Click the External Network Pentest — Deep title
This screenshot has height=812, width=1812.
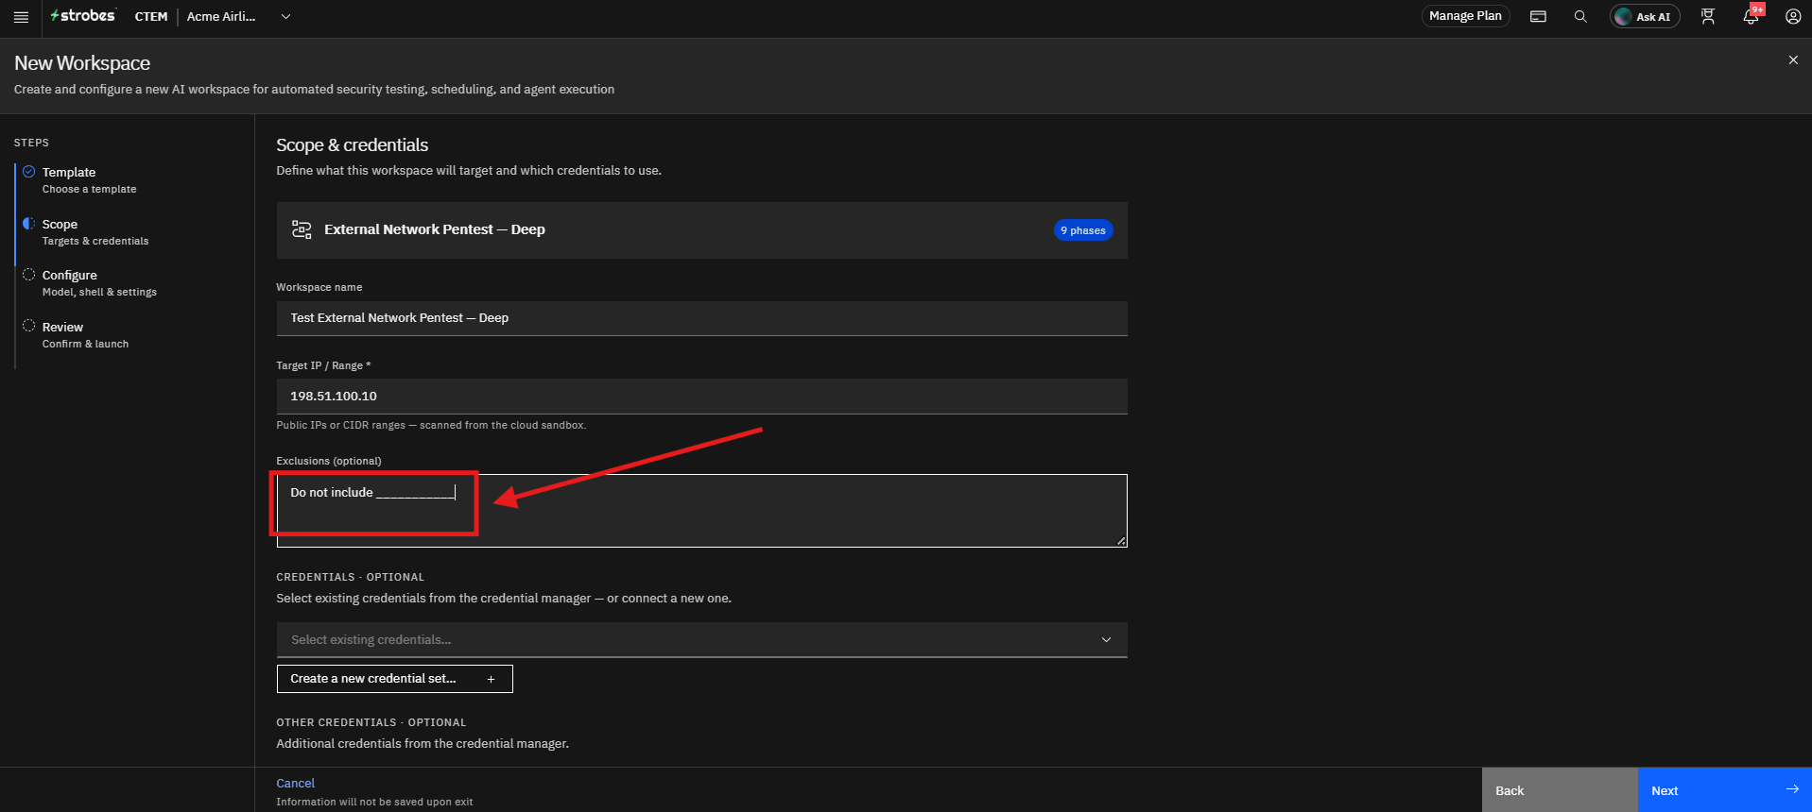(435, 229)
